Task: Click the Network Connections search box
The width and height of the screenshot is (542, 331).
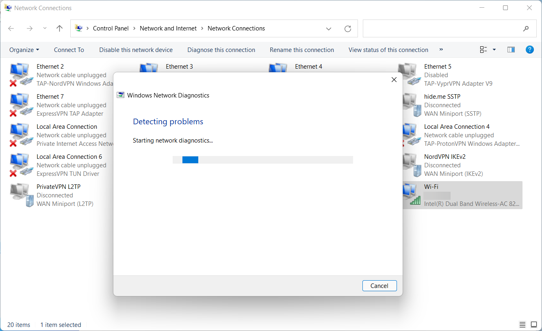Action: 441,28
